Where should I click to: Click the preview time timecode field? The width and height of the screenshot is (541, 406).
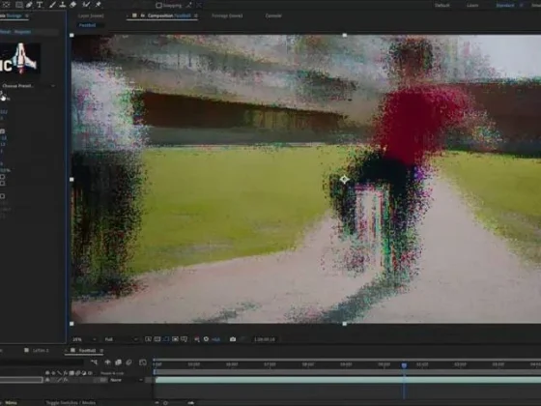click(265, 339)
